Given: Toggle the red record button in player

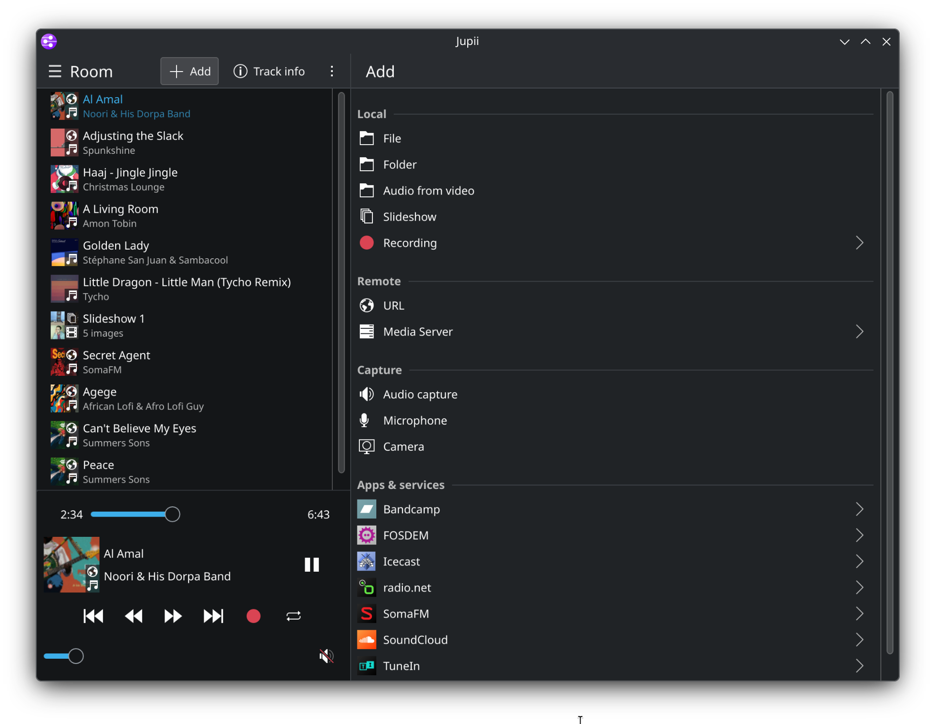Looking at the screenshot, I should (x=253, y=616).
